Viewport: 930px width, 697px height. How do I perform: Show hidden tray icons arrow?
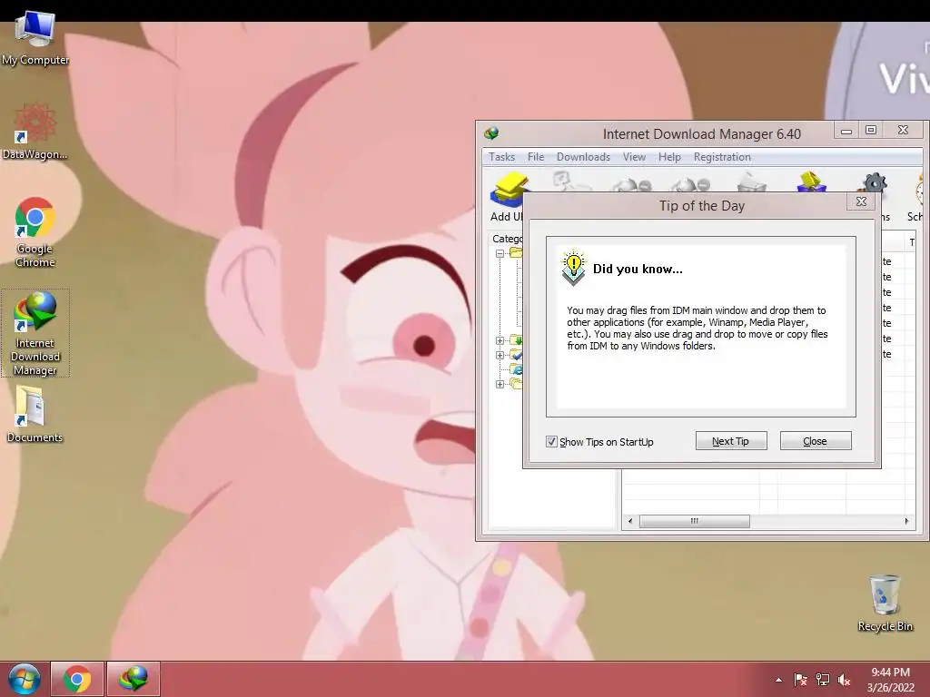click(x=778, y=680)
